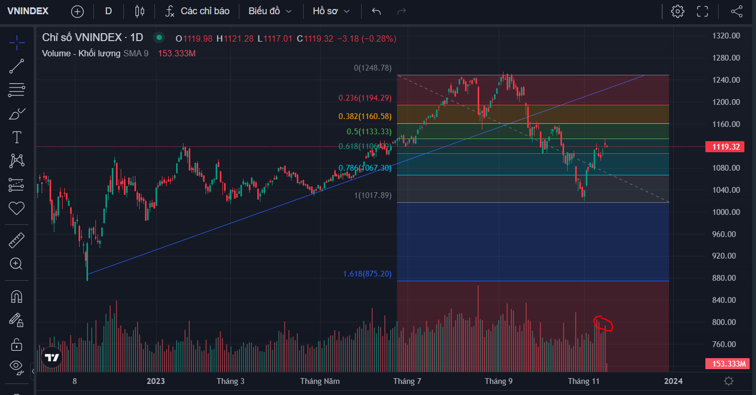This screenshot has height=395, width=756.
Task: Open the chart patterns tool
Action: point(17,161)
